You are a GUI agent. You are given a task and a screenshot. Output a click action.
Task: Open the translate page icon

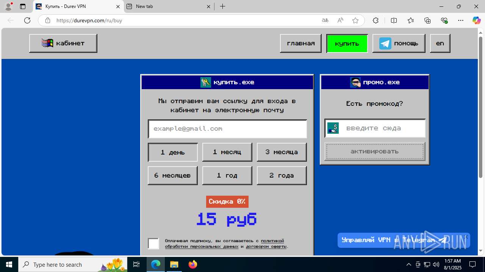(x=325, y=20)
